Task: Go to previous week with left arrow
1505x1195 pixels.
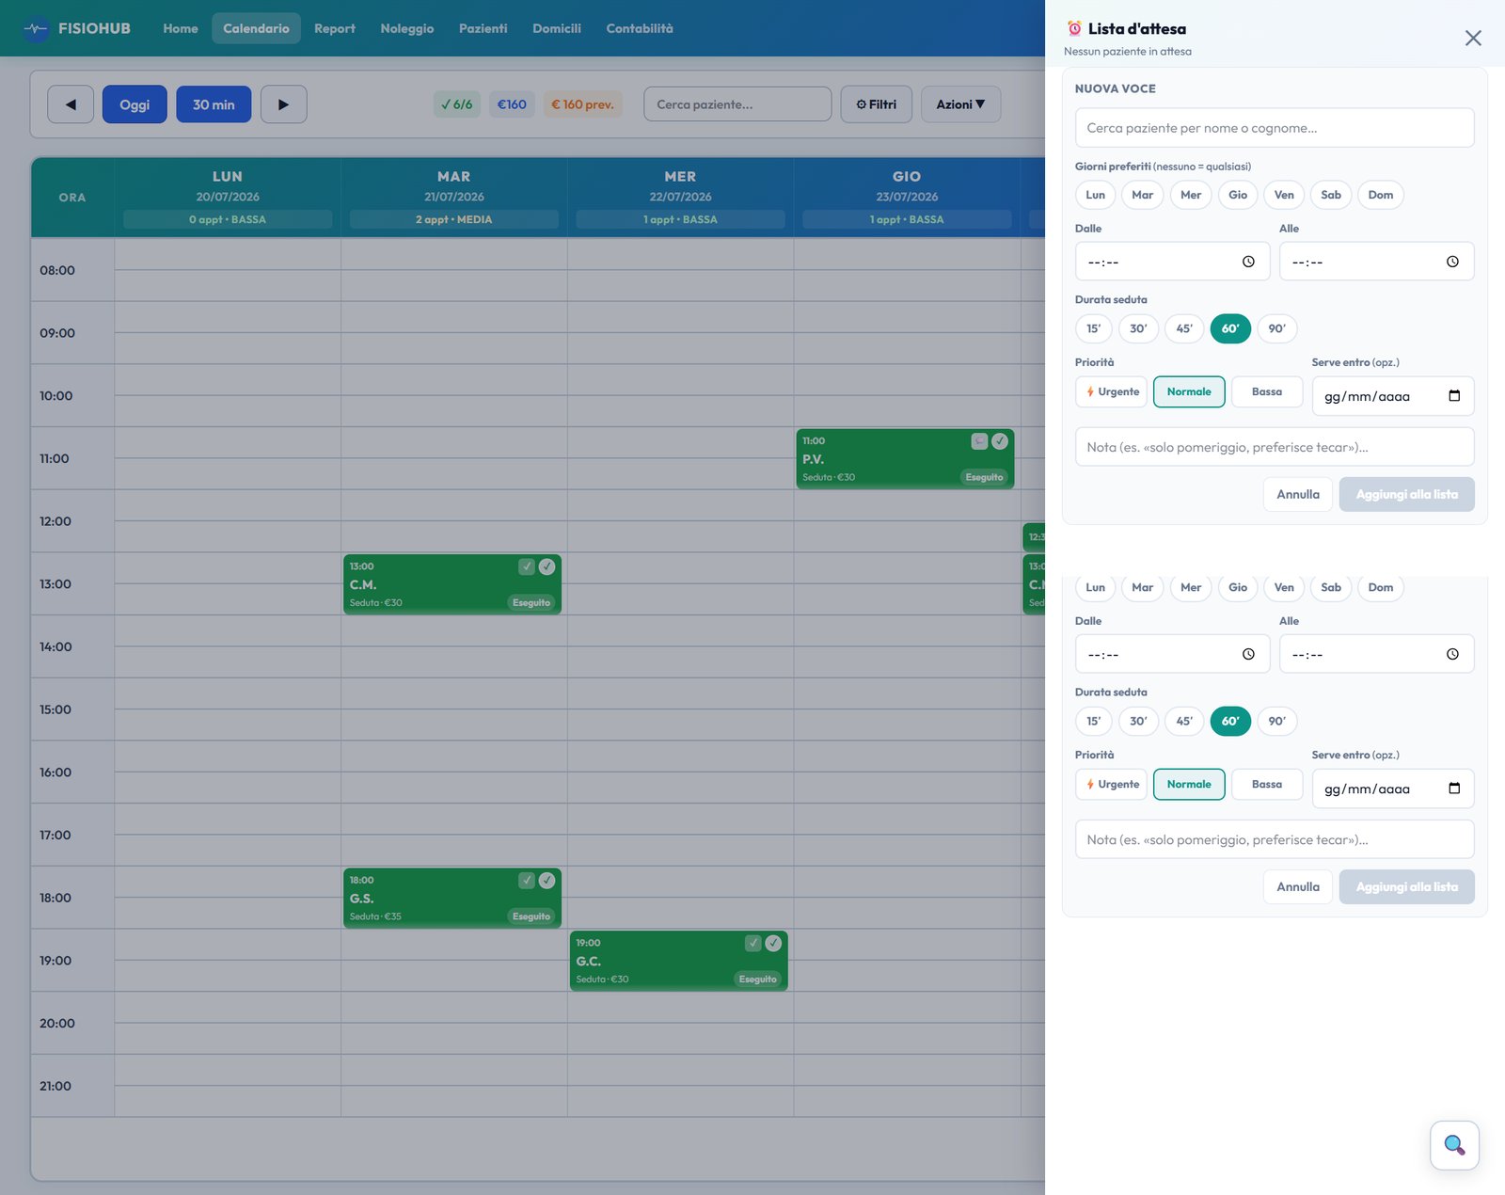Action: coord(71,104)
